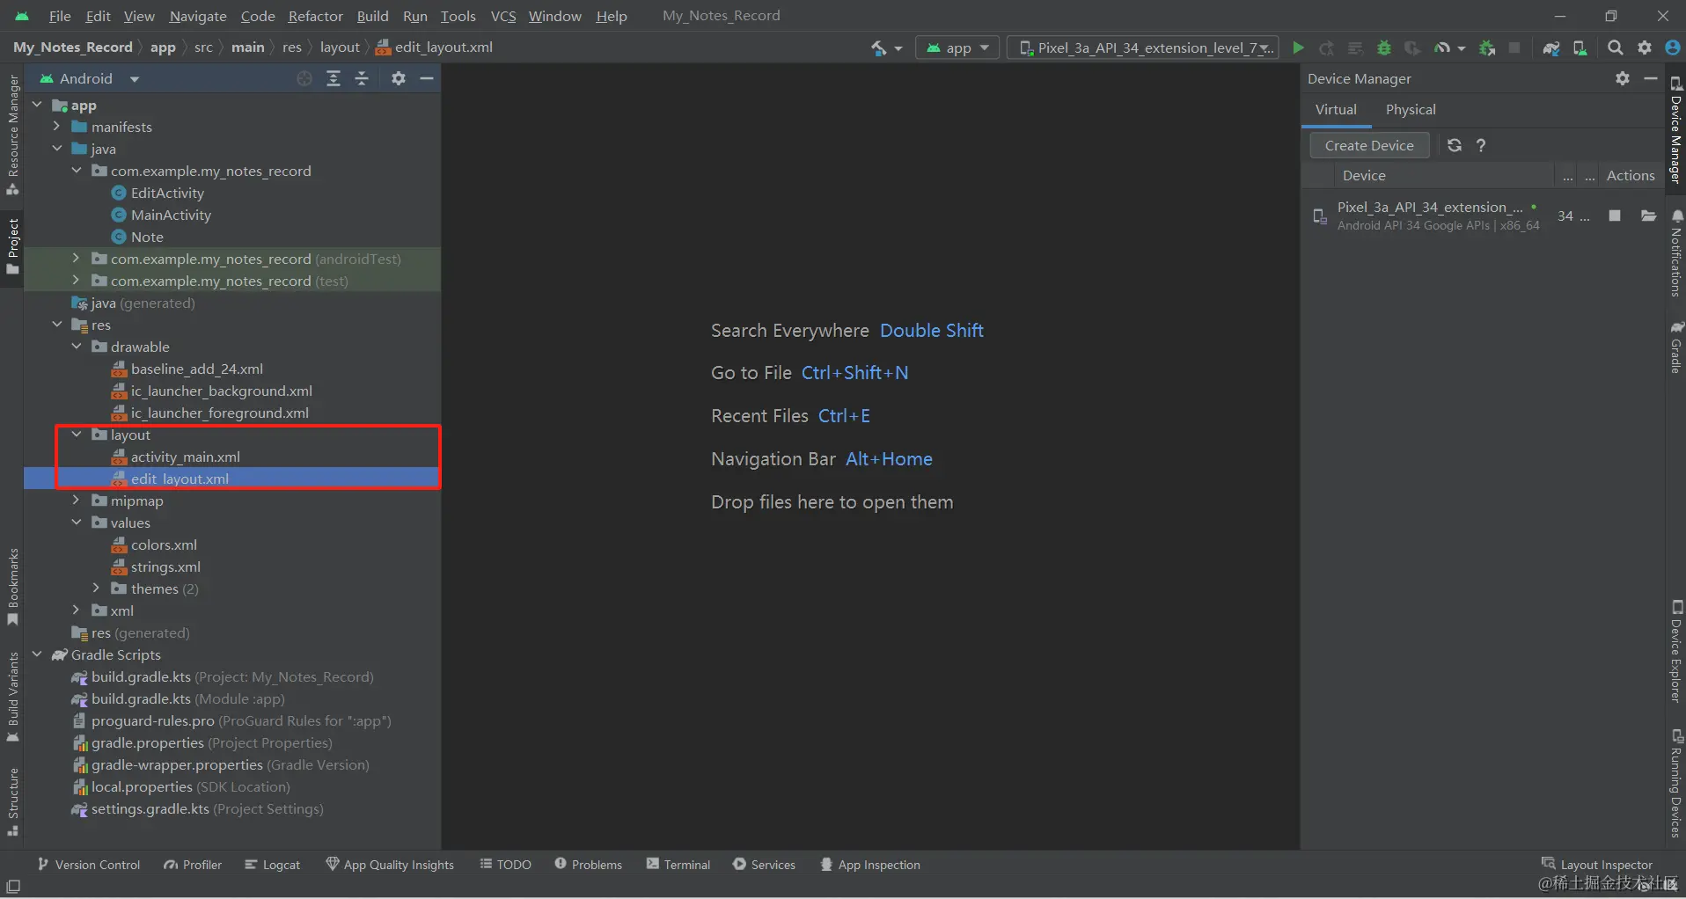Select opened file target icon in Project panel
Viewport: 1686px width, 899px height.
(304, 78)
